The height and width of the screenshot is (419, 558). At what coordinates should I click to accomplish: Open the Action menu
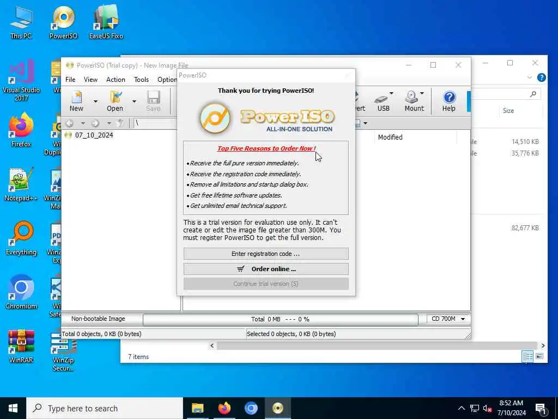(x=116, y=80)
